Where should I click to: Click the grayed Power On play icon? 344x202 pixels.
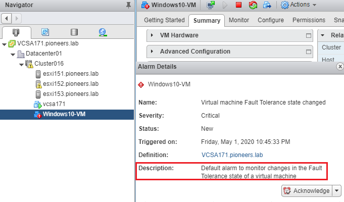[225, 5]
